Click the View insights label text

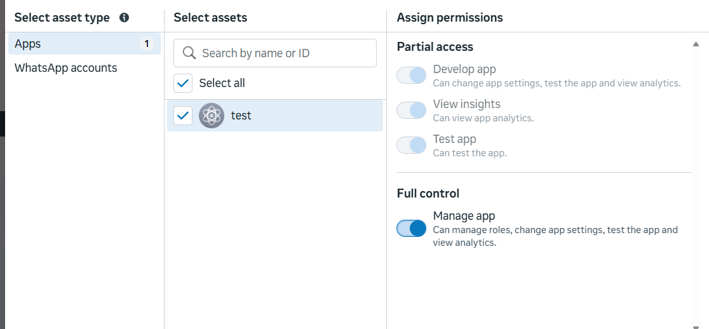coord(466,104)
